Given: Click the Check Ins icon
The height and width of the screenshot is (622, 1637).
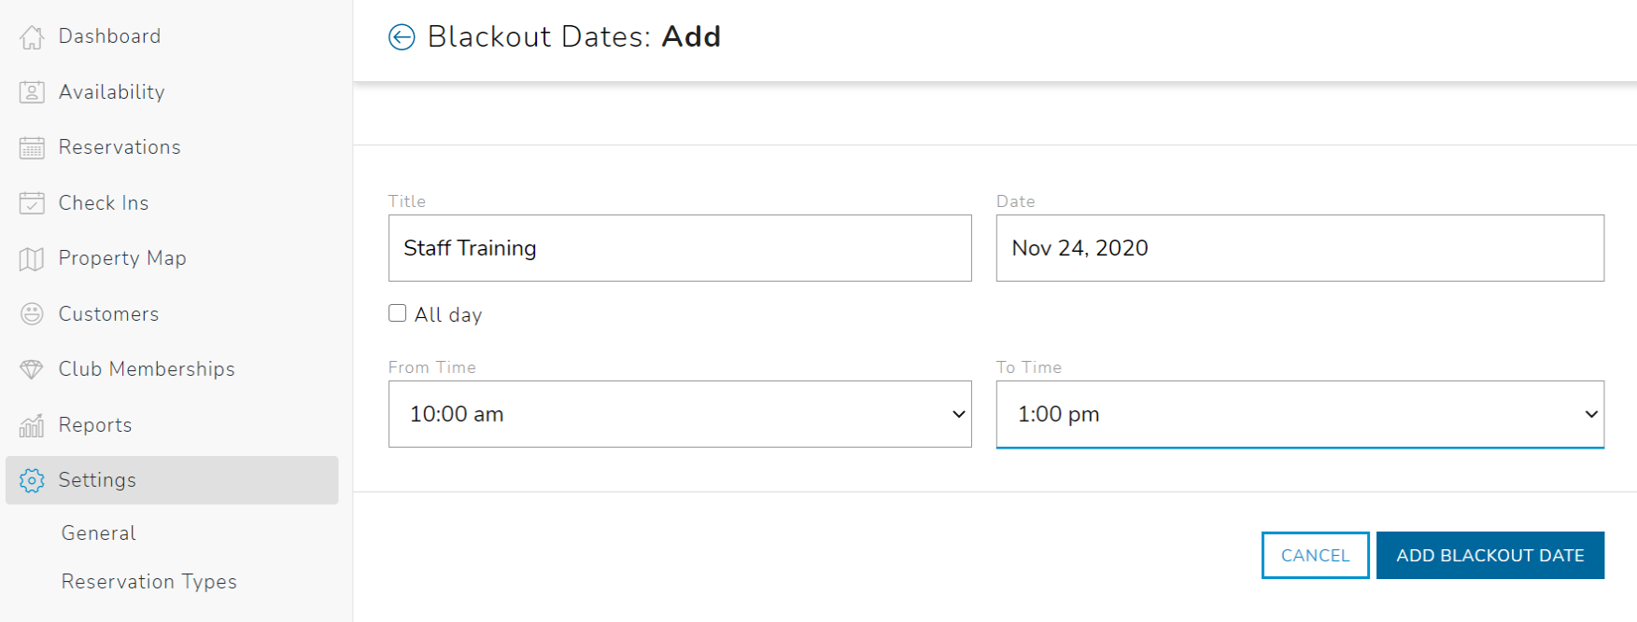Looking at the screenshot, I should click(31, 202).
